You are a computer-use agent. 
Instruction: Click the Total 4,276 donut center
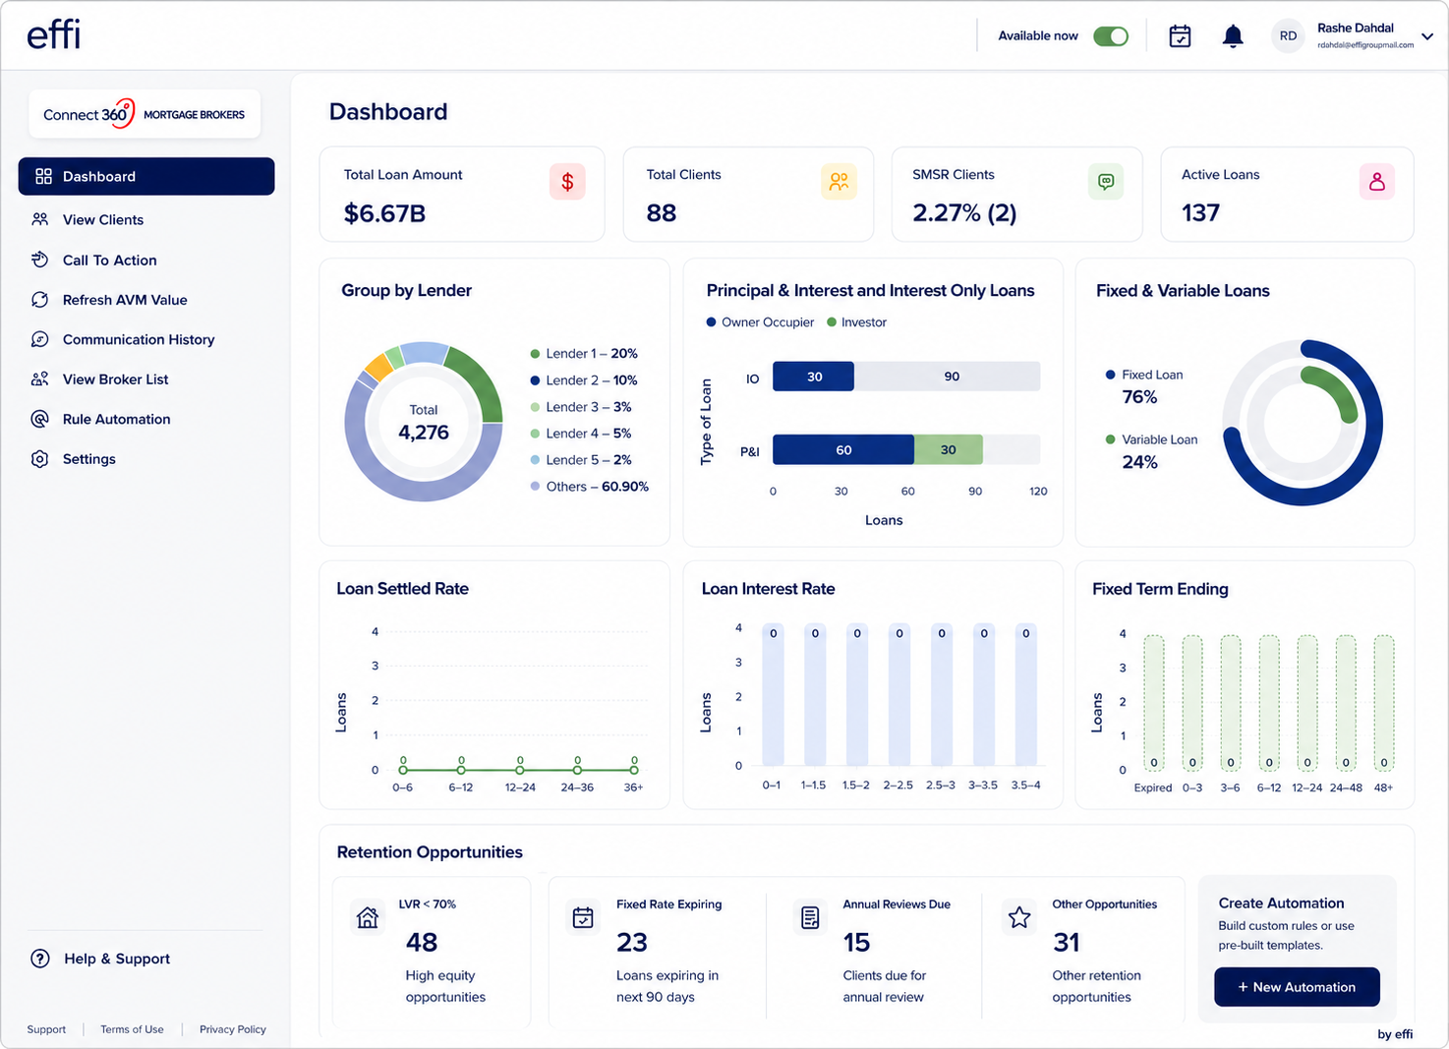click(424, 423)
